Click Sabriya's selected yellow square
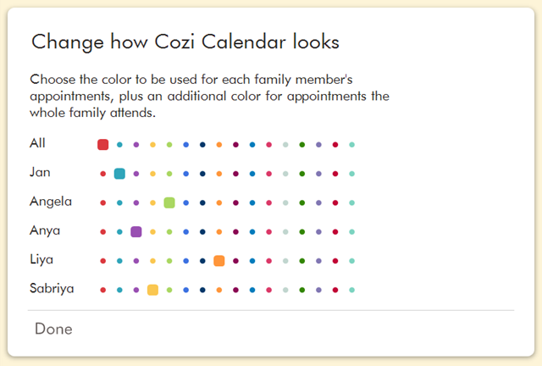 [152, 290]
